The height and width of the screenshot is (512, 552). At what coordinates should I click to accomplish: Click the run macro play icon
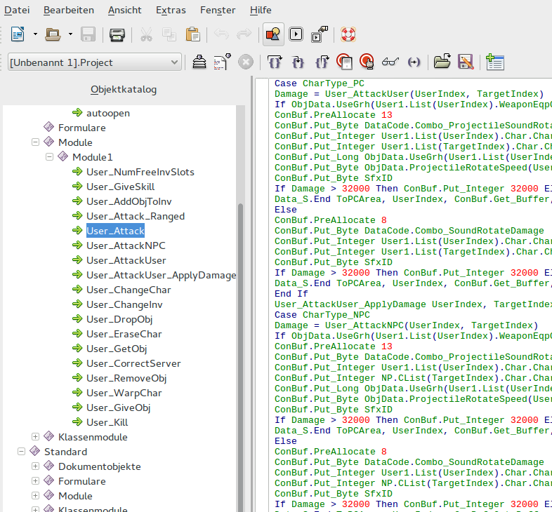[x=296, y=34]
